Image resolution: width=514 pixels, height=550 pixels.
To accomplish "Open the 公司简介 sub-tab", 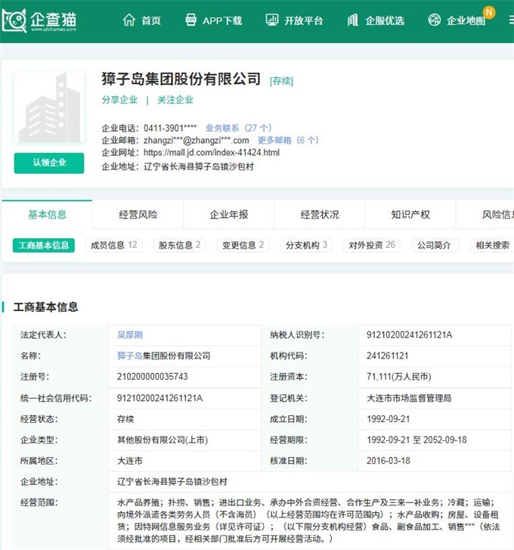I will tap(434, 245).
